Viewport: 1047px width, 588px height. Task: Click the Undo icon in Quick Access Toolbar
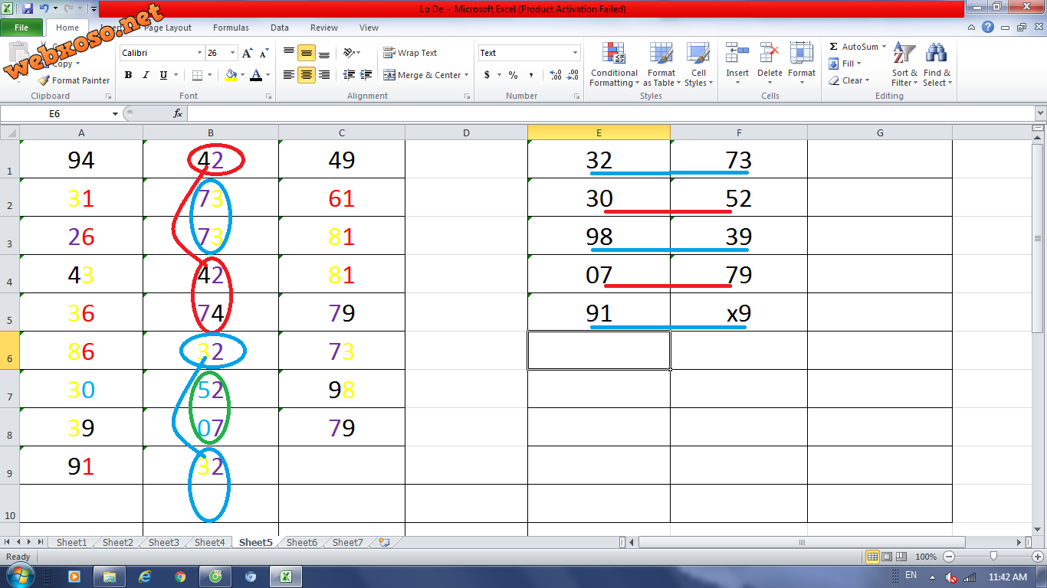coord(44,8)
